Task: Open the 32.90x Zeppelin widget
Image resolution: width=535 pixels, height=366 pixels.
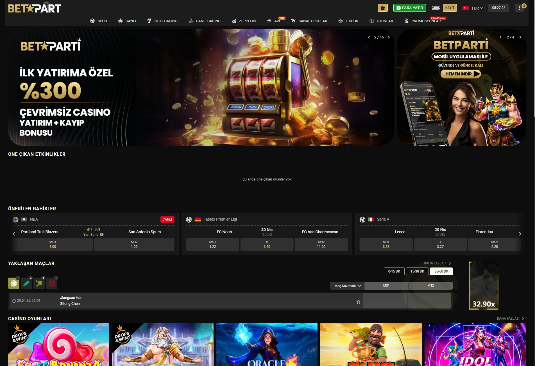Action: point(484,285)
